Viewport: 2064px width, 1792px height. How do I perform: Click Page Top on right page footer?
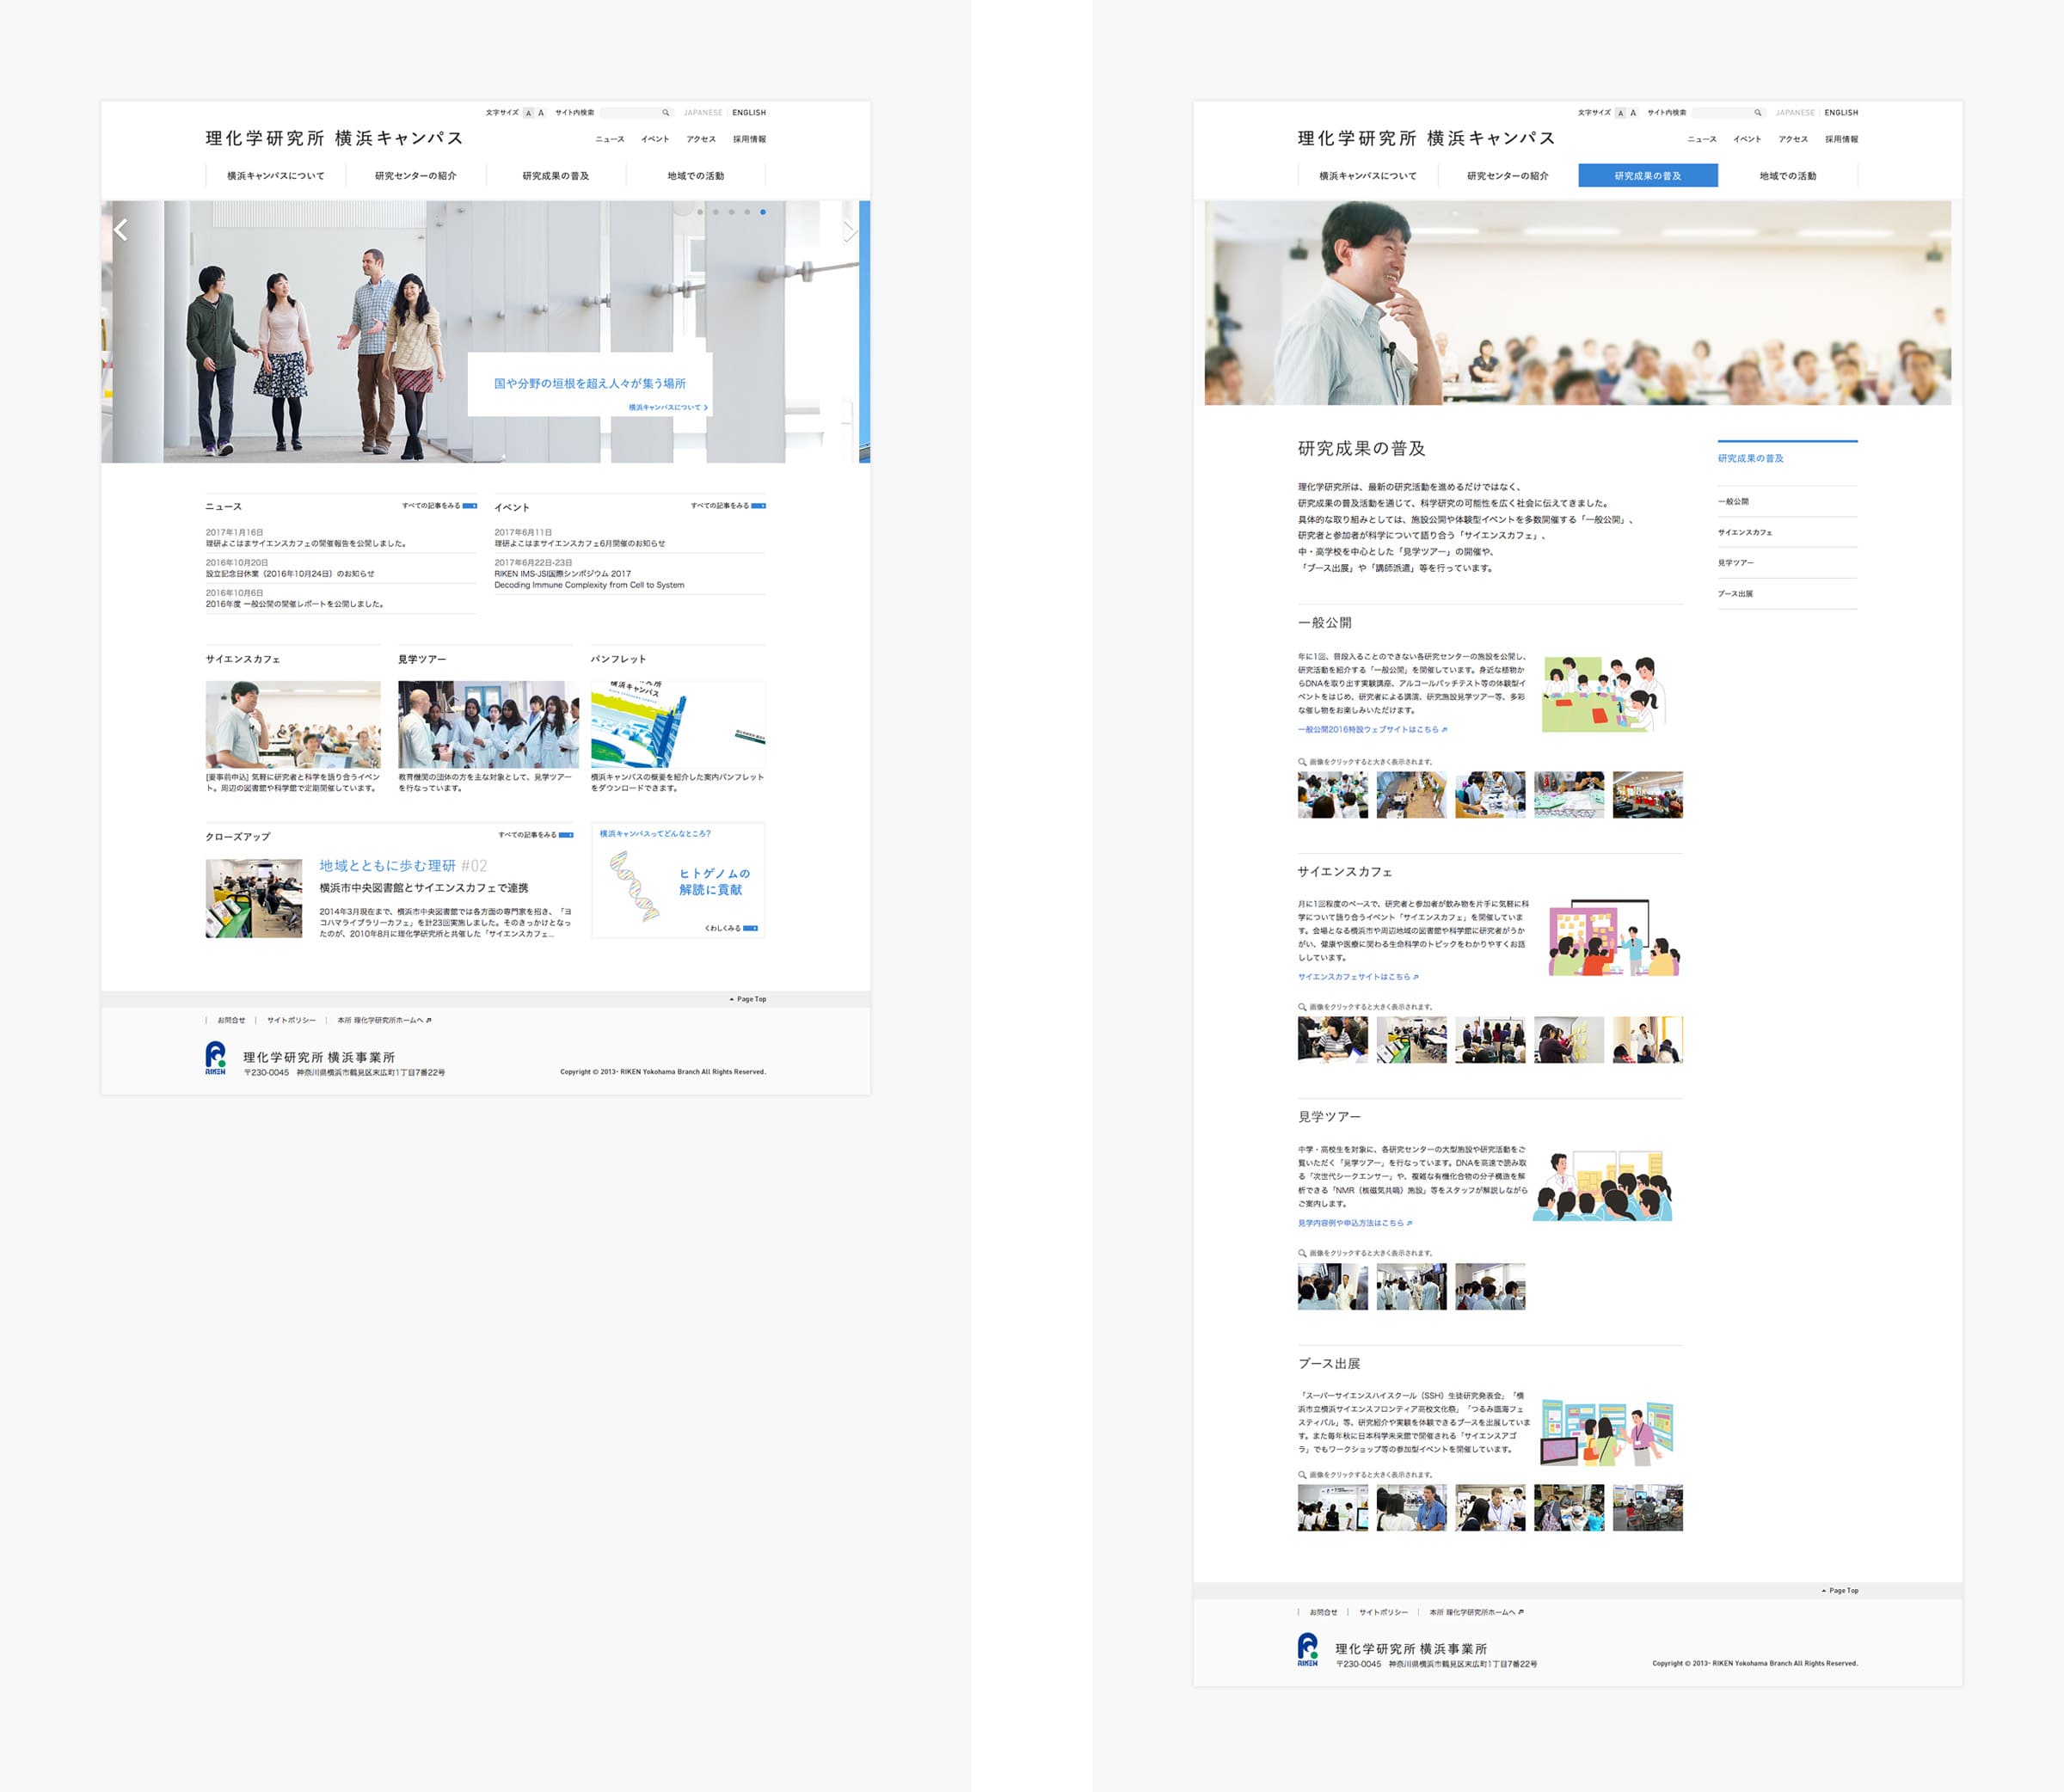click(1840, 1590)
